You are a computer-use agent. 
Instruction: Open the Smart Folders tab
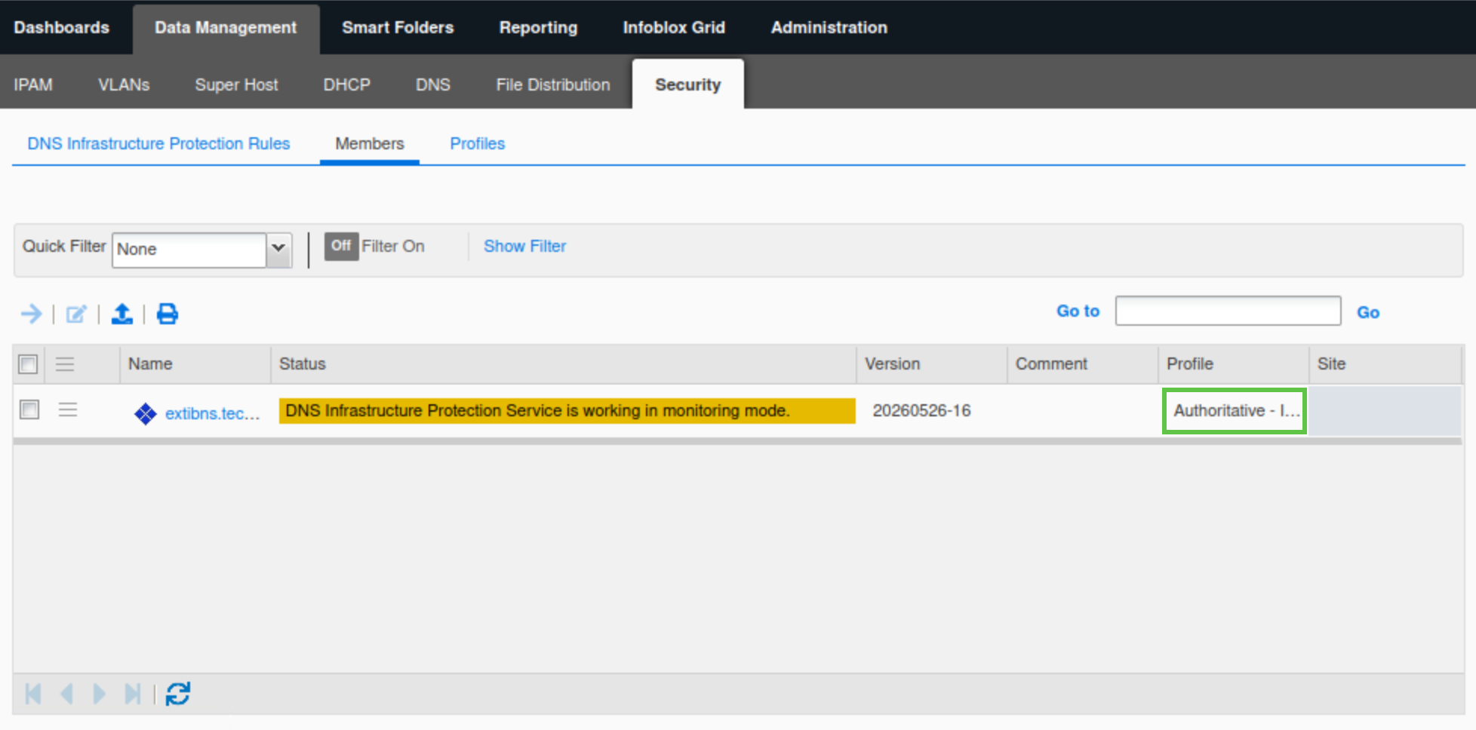[x=398, y=27]
